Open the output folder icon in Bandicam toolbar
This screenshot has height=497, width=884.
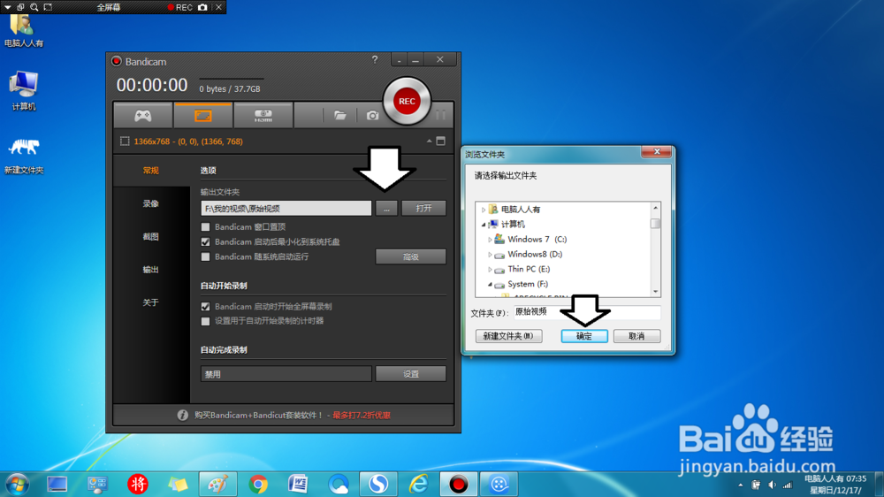click(x=340, y=116)
